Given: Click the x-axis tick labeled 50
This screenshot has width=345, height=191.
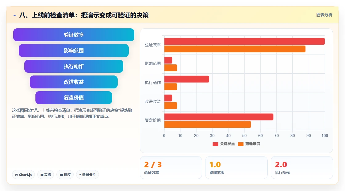Looking at the screenshot, I should coord(245,136).
